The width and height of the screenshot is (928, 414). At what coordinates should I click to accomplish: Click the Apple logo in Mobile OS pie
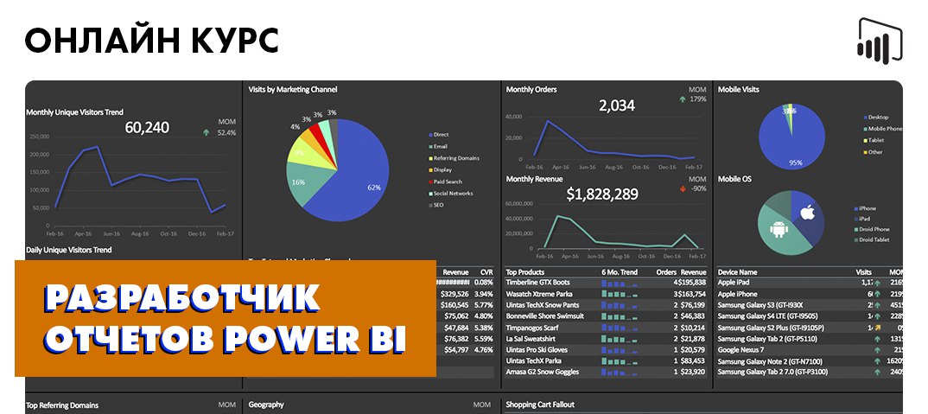click(808, 212)
